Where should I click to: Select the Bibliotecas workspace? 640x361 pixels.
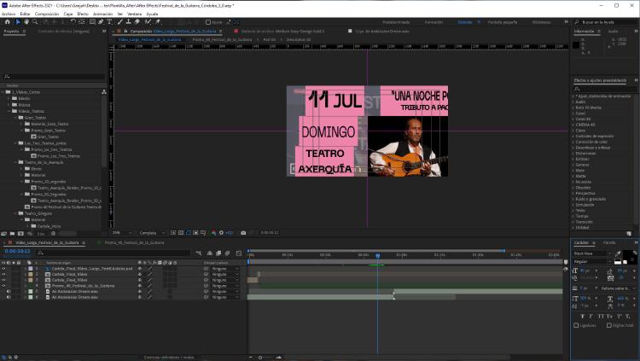click(542, 22)
